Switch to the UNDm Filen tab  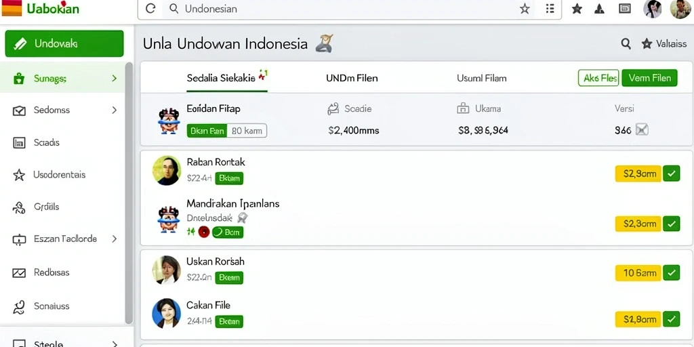click(x=352, y=79)
